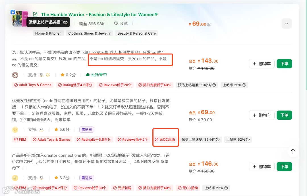The width and height of the screenshot is (307, 196).
Task: Click the seller avatar of the 5.3分 offer
Action: click(x=15, y=178)
